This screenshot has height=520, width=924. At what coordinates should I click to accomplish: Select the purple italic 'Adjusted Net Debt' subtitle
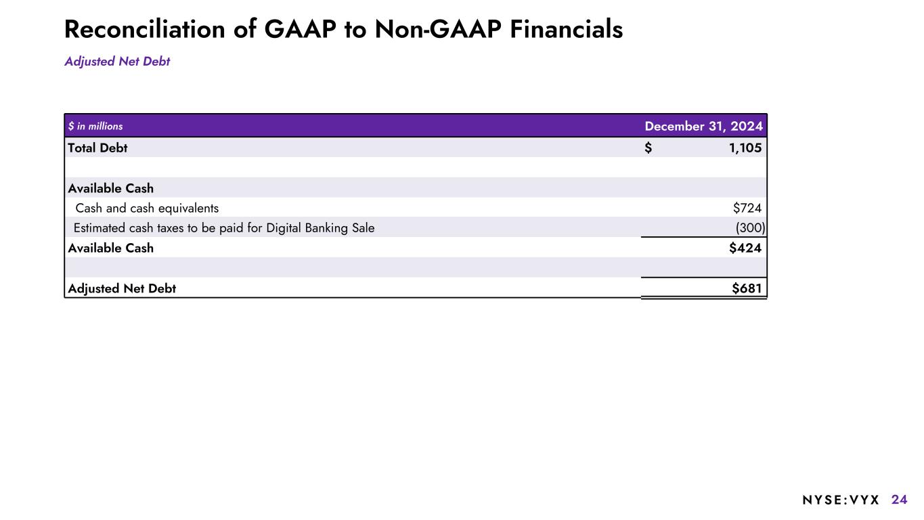coord(117,62)
